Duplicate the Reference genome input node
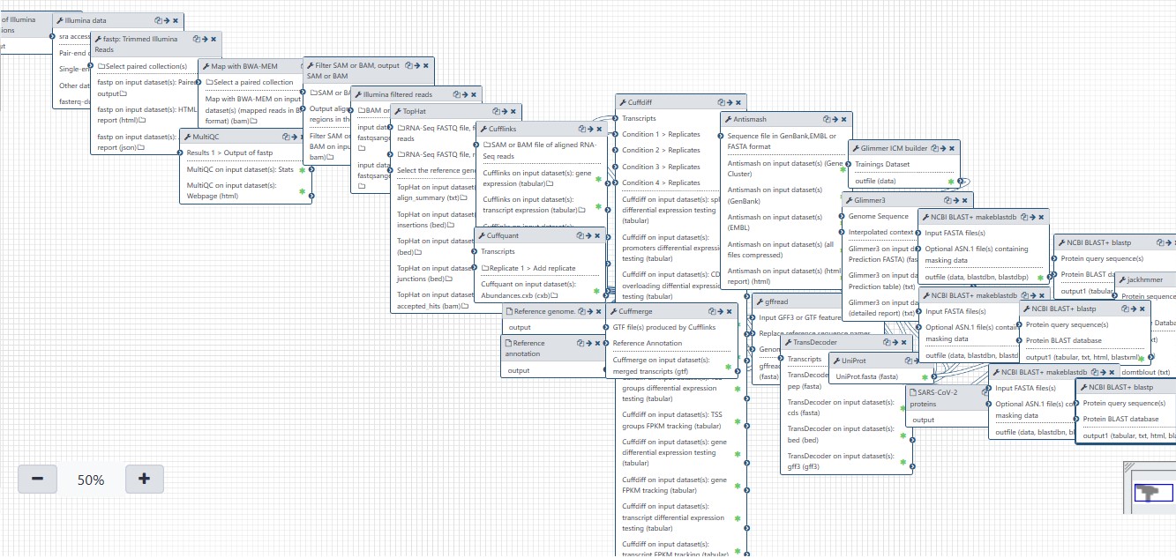The width and height of the screenshot is (1176, 558). [x=581, y=311]
